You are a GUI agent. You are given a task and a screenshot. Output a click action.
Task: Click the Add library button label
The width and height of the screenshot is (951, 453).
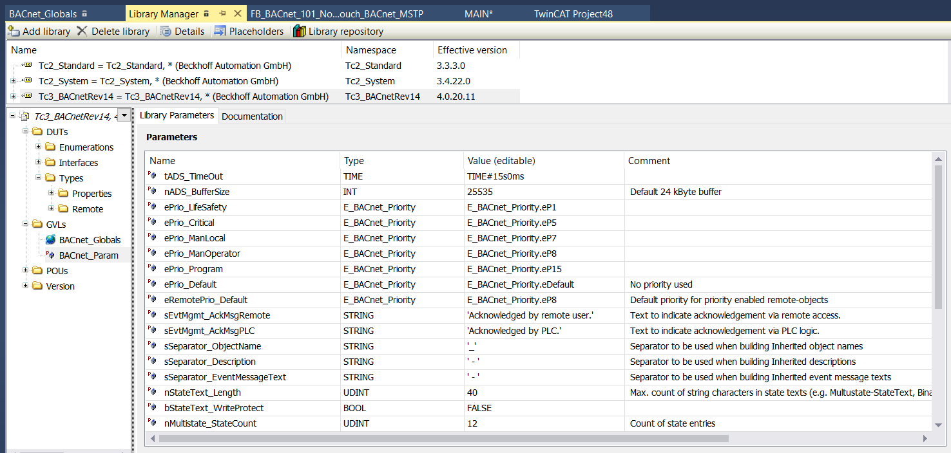[x=46, y=32]
